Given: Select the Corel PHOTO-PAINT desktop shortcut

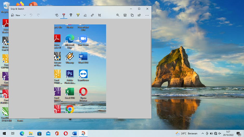Looking at the screenshot, I should tap(5, 97).
